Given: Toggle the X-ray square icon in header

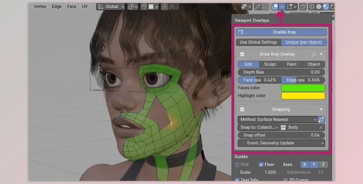Looking at the screenshot, I should (x=302, y=6).
